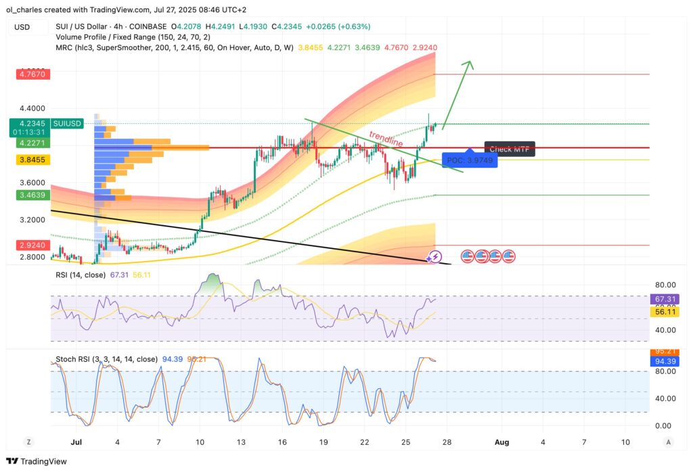693x472 pixels.
Task: Open the USD currency selector
Action: (22, 27)
